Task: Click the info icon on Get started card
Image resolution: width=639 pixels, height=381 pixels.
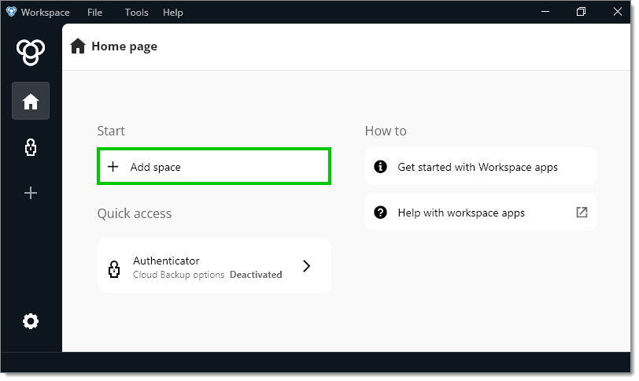Action: pos(380,167)
